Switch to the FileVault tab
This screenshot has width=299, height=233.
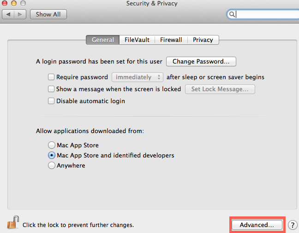point(137,40)
